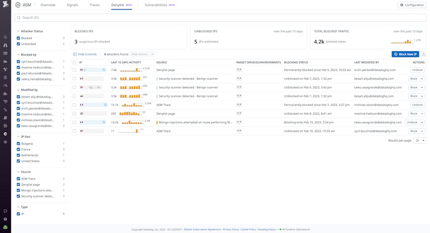Click the Hide Controls panel icon
The height and width of the screenshot is (233, 430).
coord(75,54)
